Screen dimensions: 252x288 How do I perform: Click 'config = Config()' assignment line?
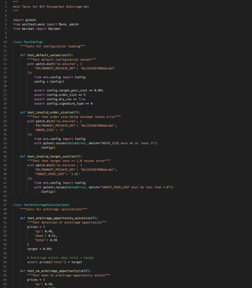pos(49,82)
